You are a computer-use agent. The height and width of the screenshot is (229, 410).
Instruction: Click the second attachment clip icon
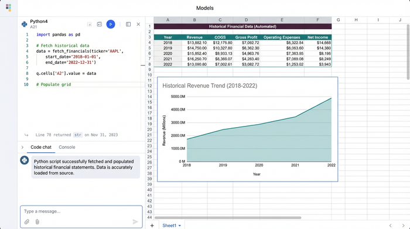(37, 222)
